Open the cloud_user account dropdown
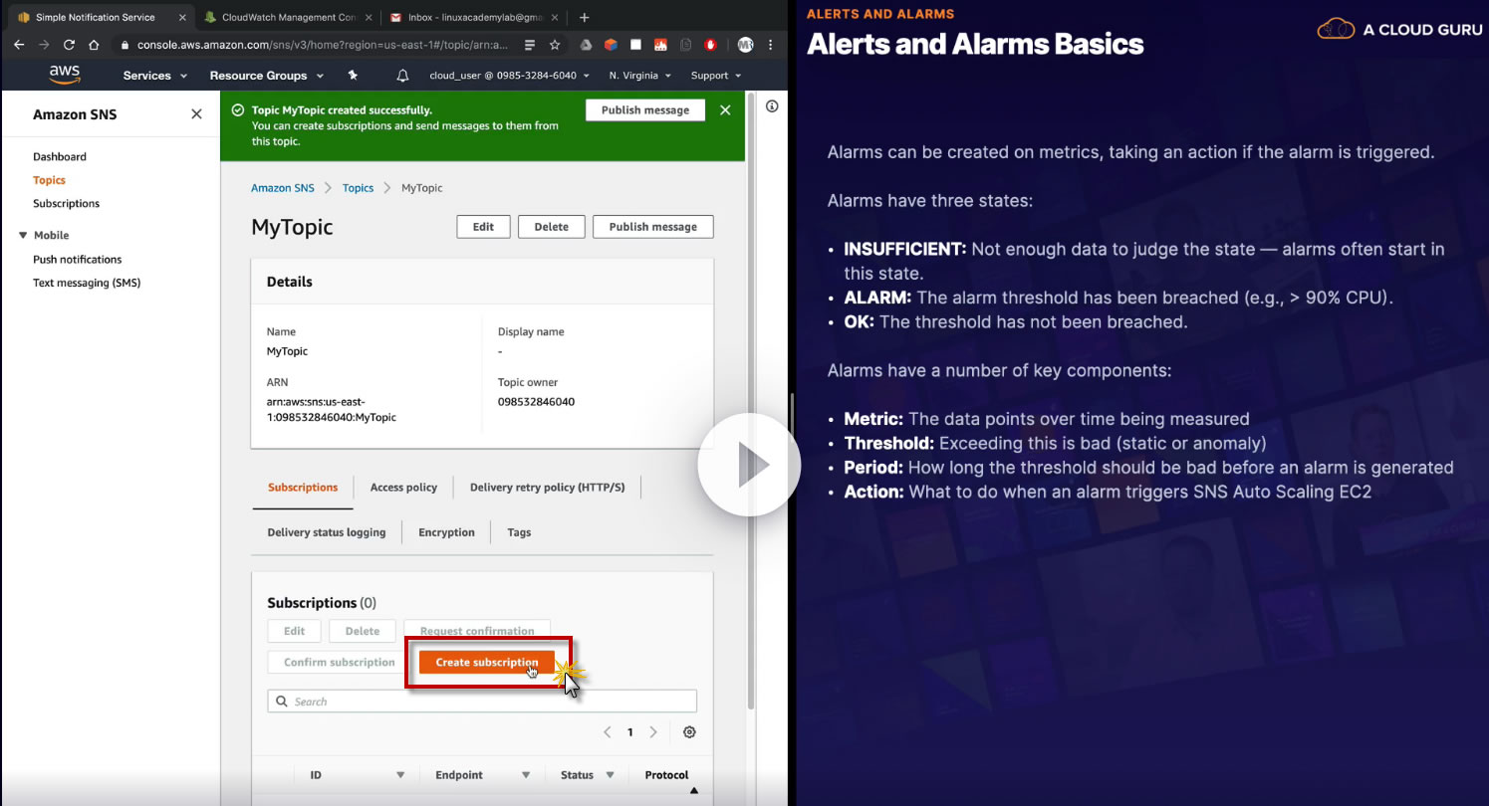 tap(509, 76)
